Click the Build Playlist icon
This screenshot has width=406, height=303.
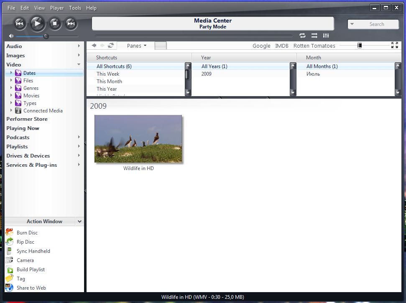point(10,270)
